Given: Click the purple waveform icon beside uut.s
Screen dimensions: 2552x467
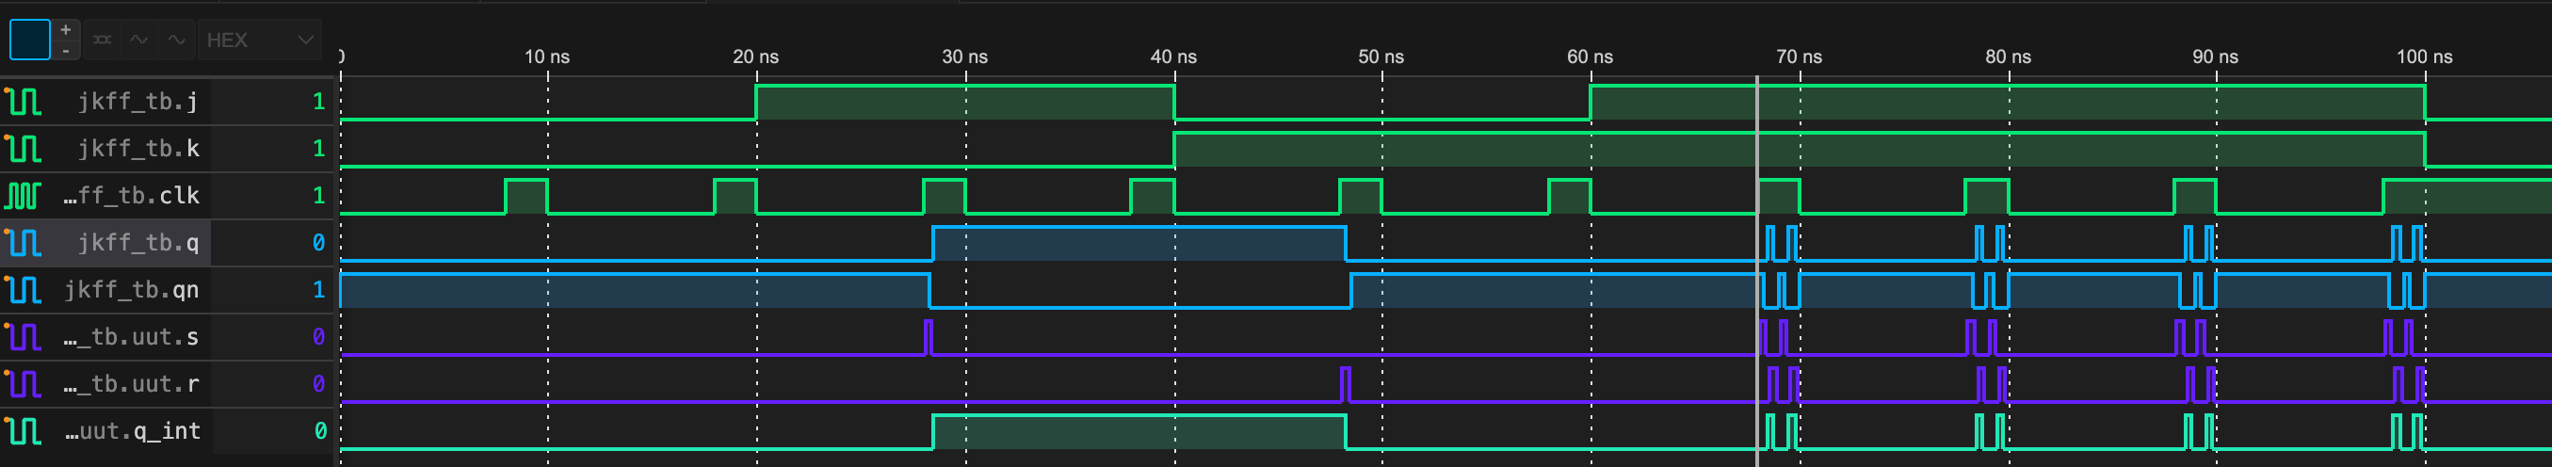Looking at the screenshot, I should (x=23, y=337).
